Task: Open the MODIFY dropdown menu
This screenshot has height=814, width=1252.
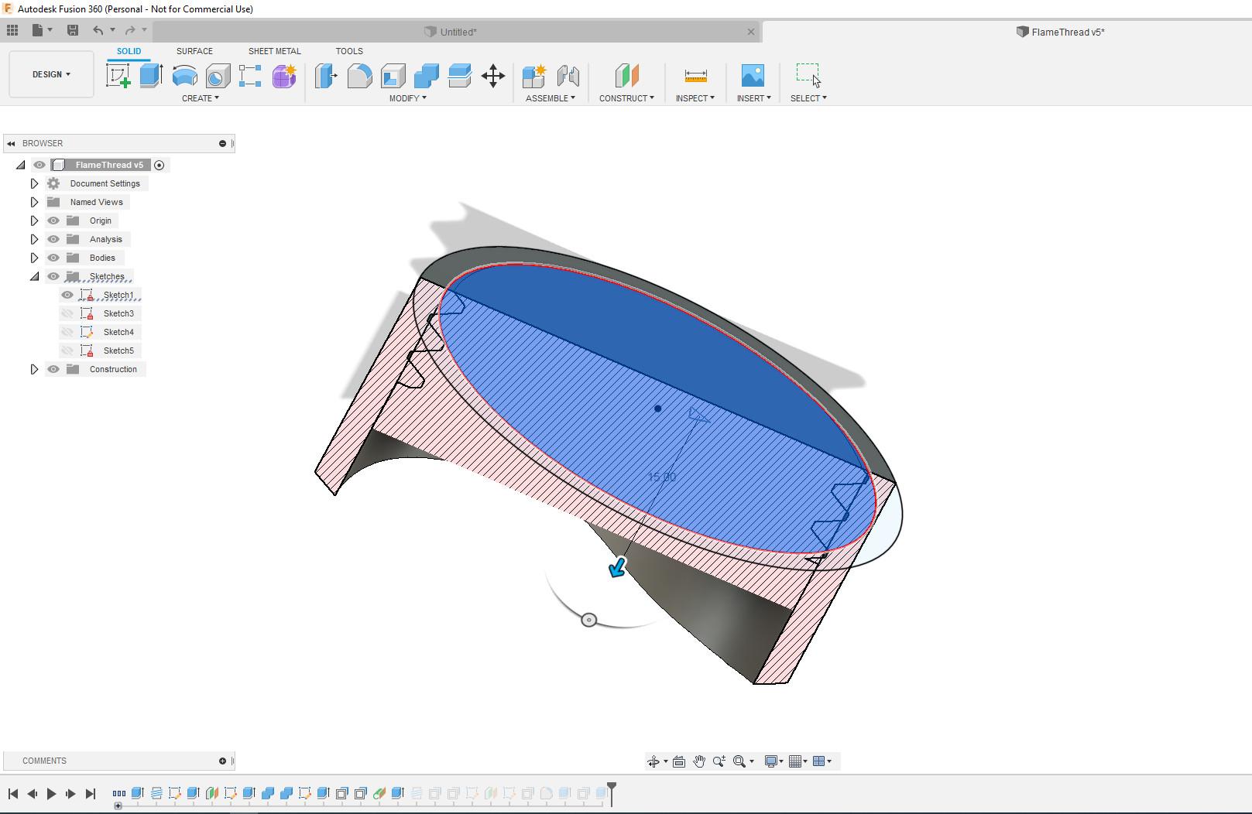Action: [x=407, y=98]
